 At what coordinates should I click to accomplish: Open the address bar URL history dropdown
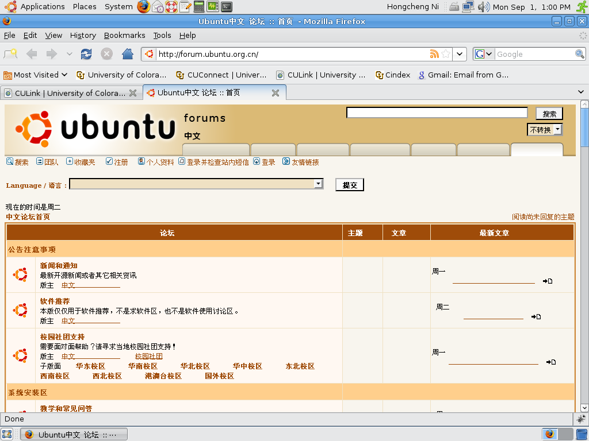[x=460, y=54]
